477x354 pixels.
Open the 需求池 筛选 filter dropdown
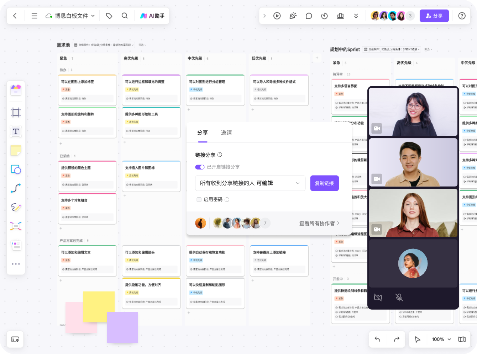[x=142, y=45]
